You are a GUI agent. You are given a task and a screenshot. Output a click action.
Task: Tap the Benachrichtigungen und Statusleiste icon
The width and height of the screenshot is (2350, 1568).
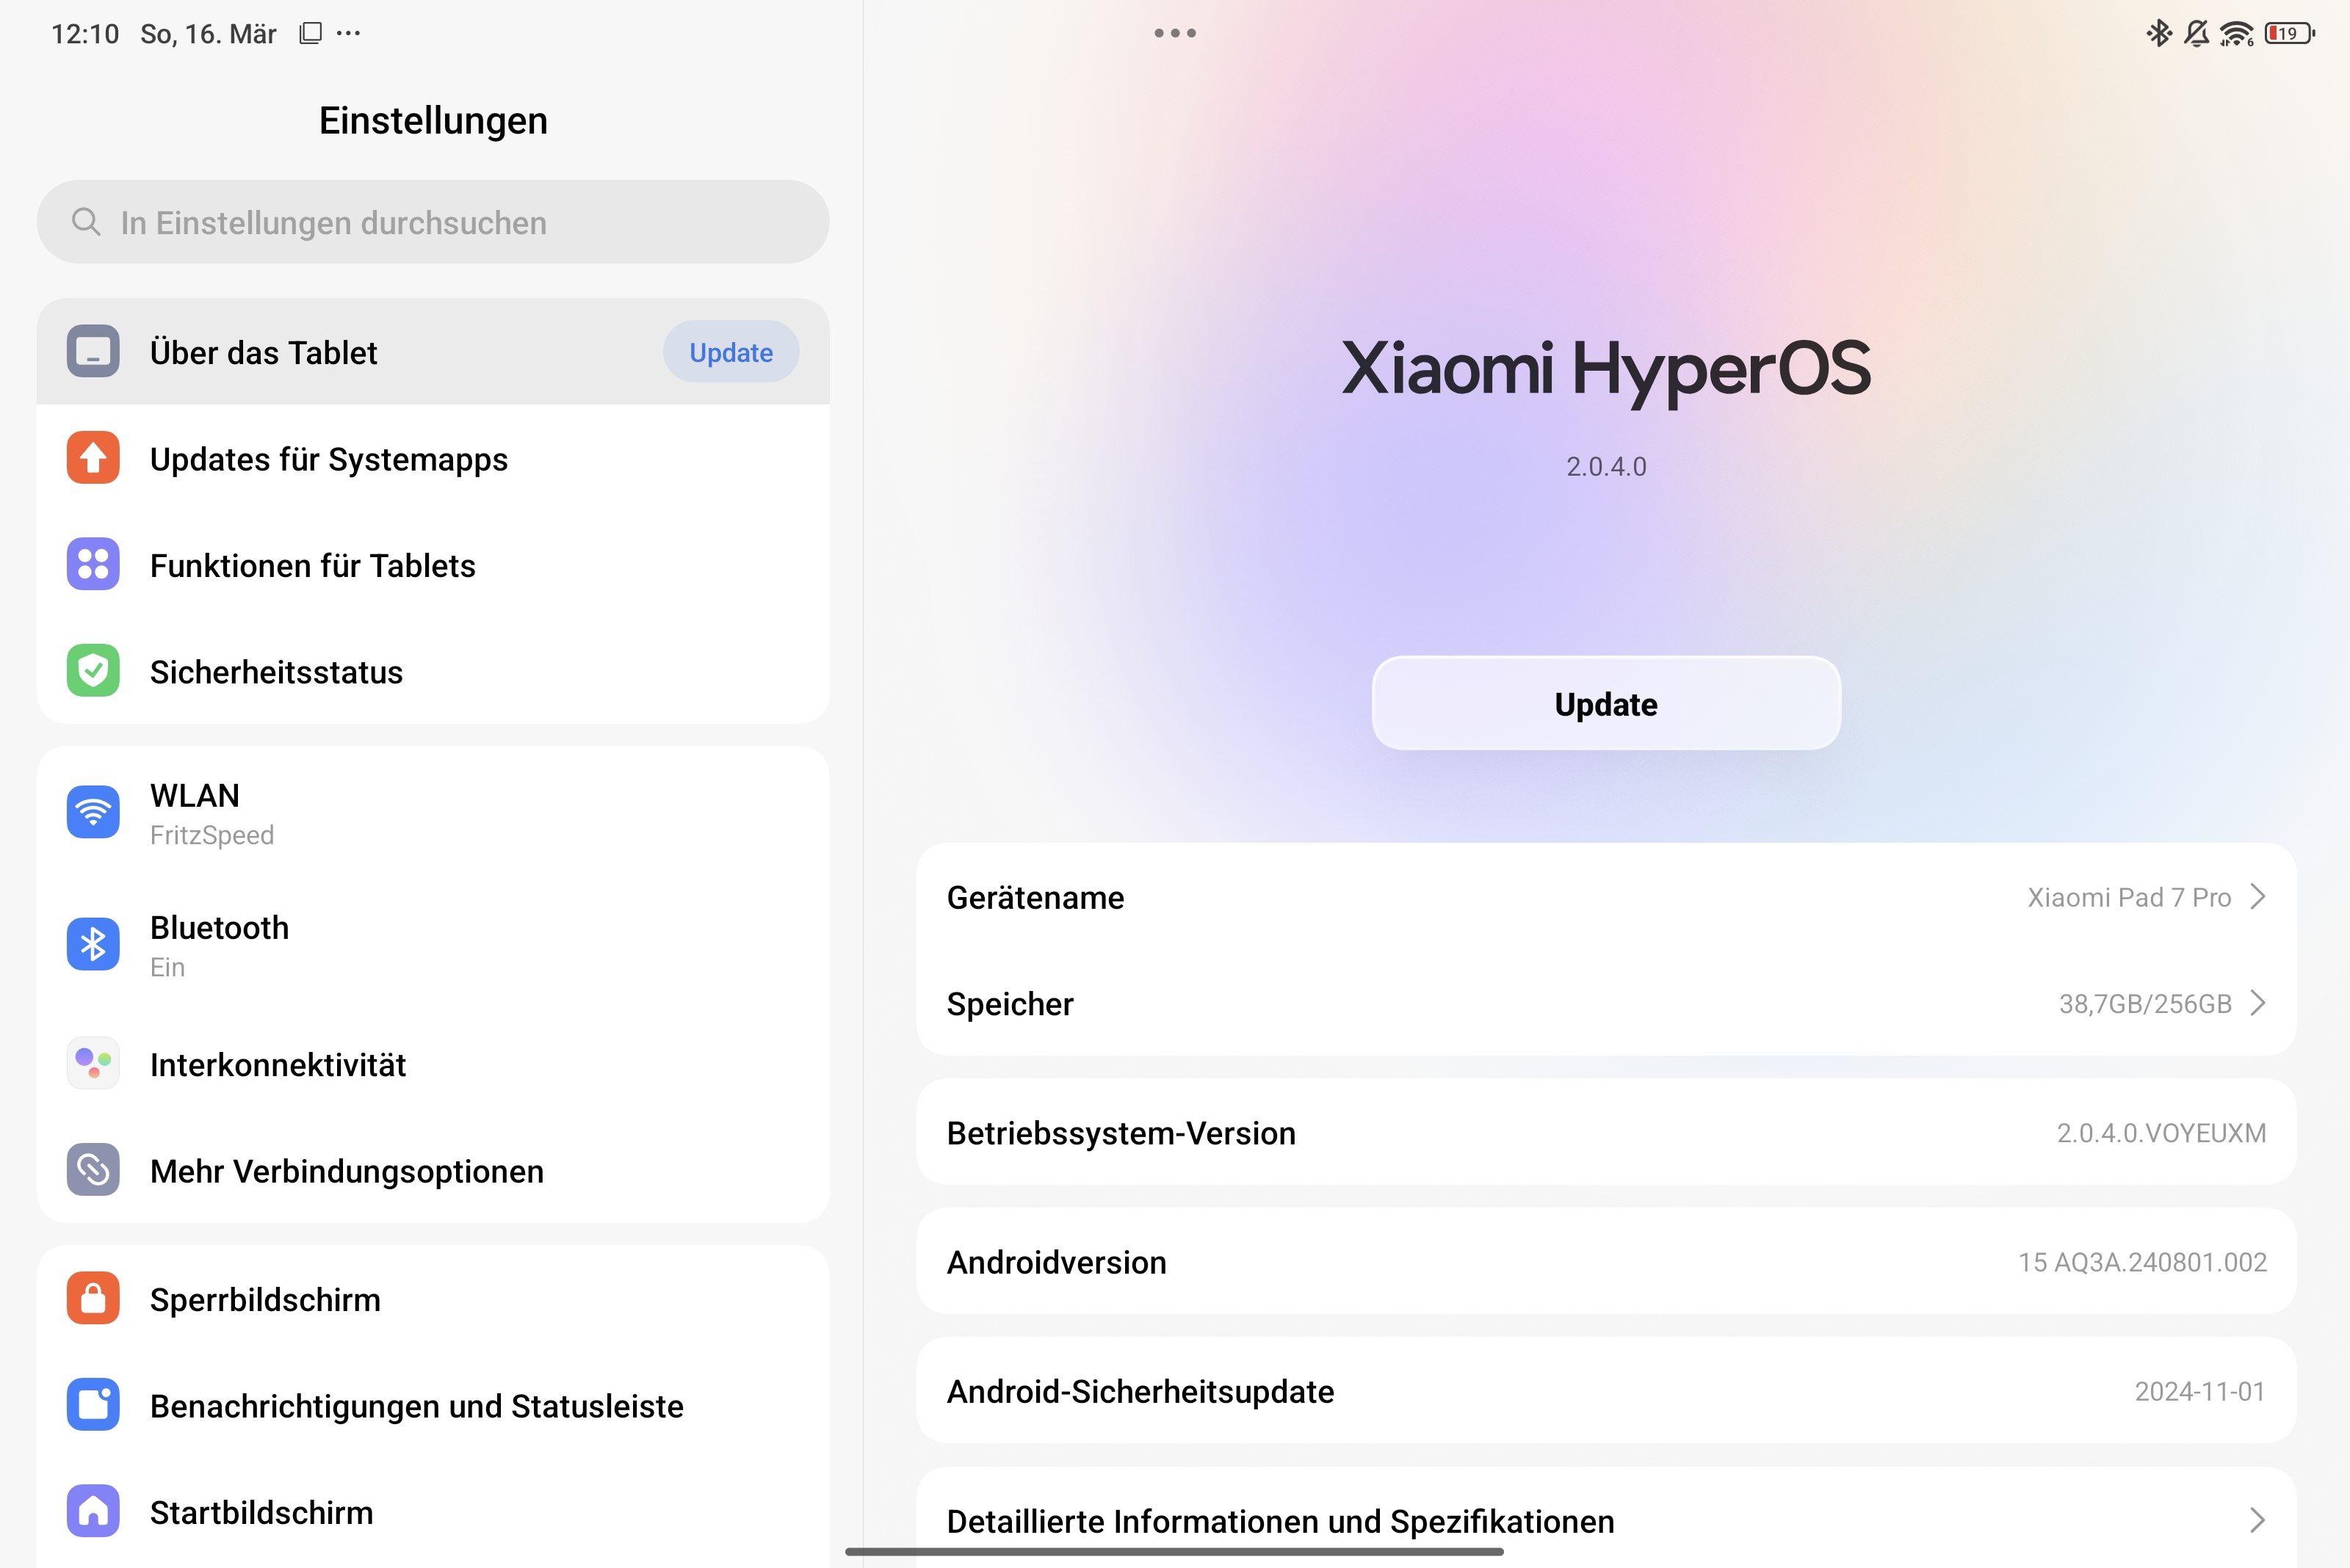93,1405
